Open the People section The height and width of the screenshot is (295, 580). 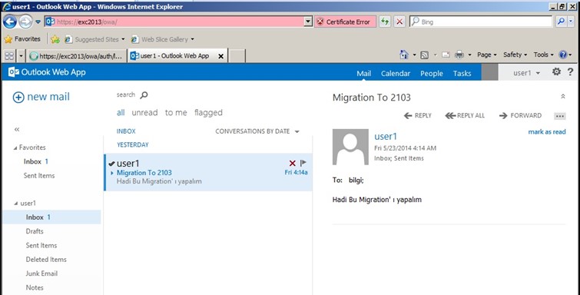[x=431, y=73]
